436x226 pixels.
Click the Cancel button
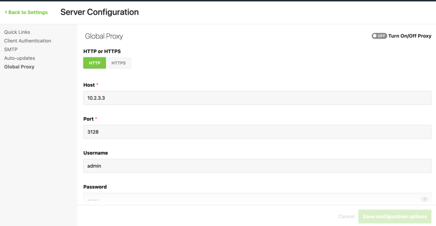coord(346,216)
